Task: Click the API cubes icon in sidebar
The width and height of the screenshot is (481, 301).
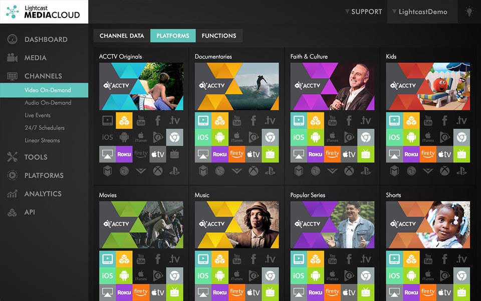Action: [x=12, y=212]
